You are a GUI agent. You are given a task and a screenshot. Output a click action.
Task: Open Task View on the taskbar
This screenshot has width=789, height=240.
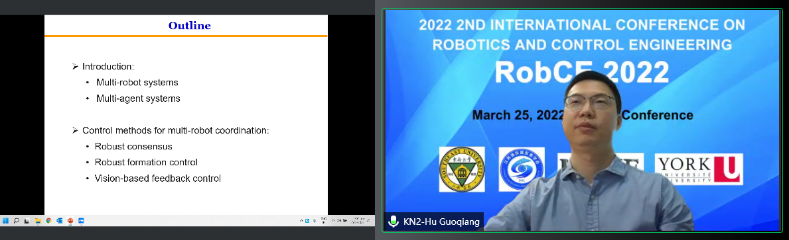pos(27,220)
